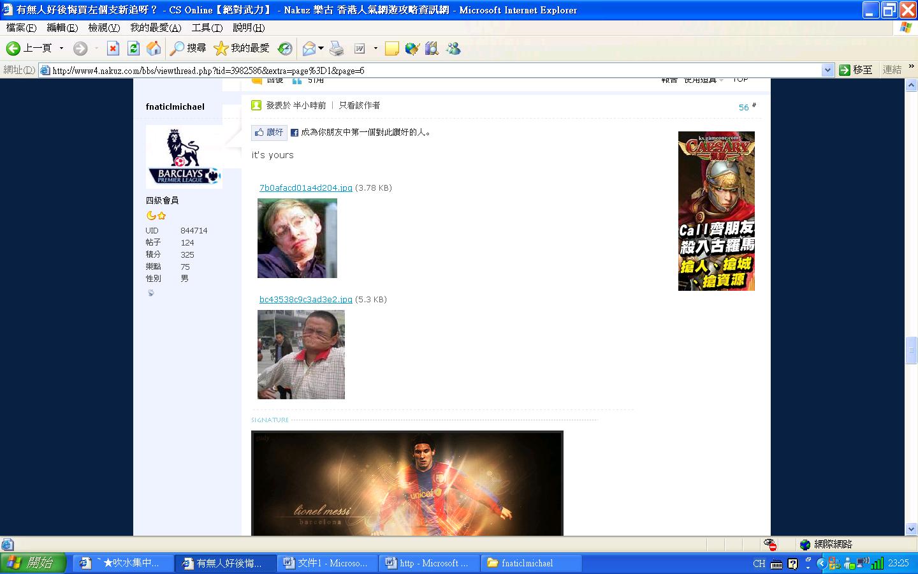The width and height of the screenshot is (918, 574).
Task: Click the signal bars icon in the tray
Action: 877,563
